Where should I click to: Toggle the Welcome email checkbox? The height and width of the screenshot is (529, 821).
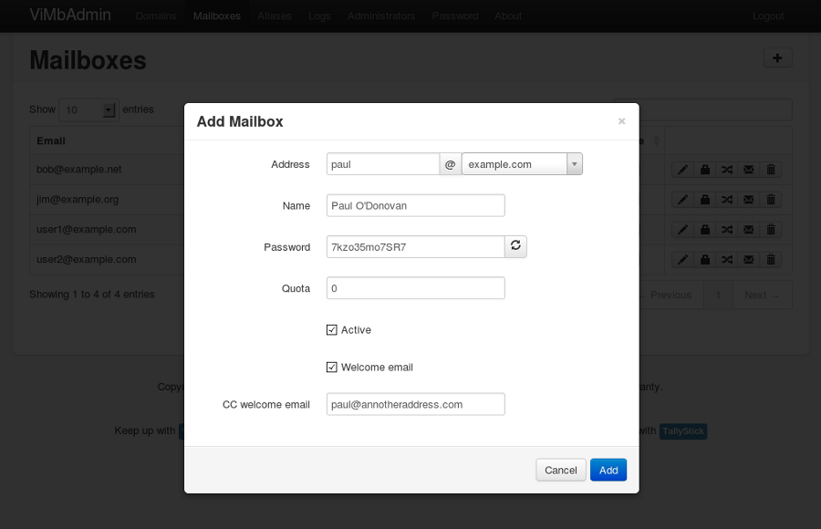[332, 367]
